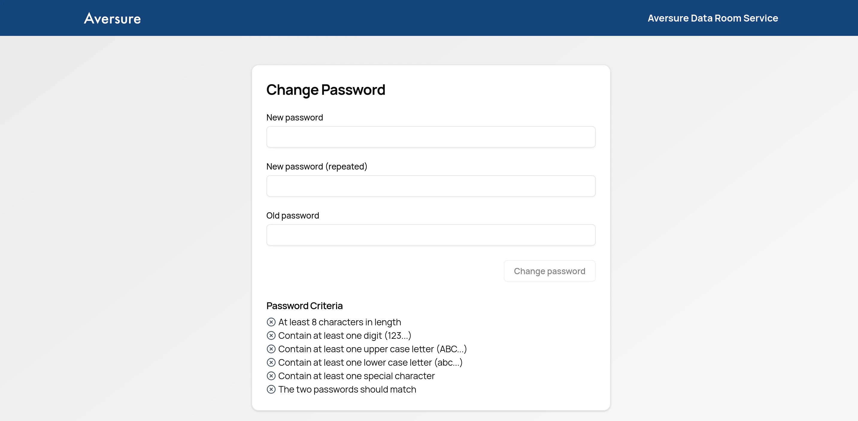Click "Aversure Data Room Service" in the header
The width and height of the screenshot is (858, 421).
[713, 18]
